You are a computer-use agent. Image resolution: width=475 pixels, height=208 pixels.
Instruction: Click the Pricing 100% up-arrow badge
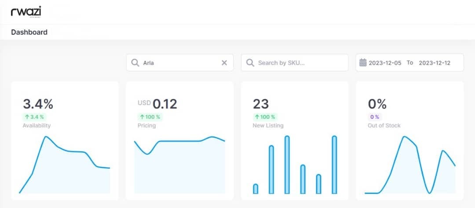150,117
